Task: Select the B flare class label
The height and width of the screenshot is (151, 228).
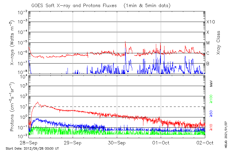Action: pos(208,64)
